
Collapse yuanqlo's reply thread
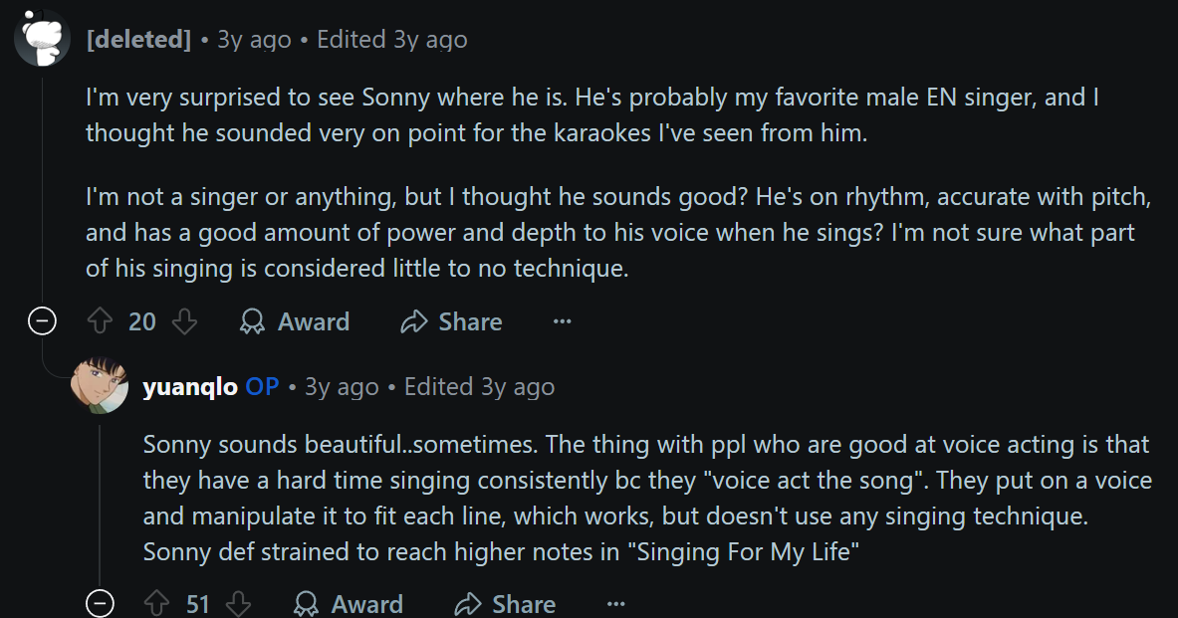[100, 604]
